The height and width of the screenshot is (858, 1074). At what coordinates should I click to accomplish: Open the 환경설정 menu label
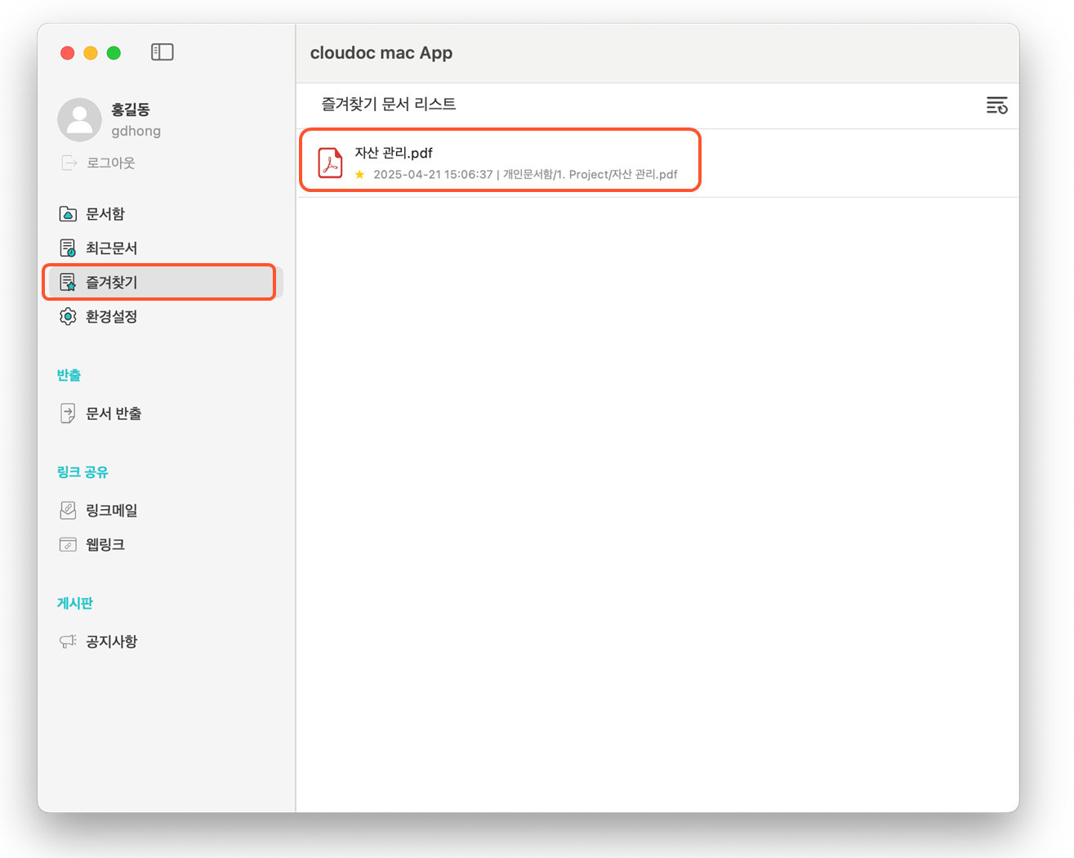(112, 317)
